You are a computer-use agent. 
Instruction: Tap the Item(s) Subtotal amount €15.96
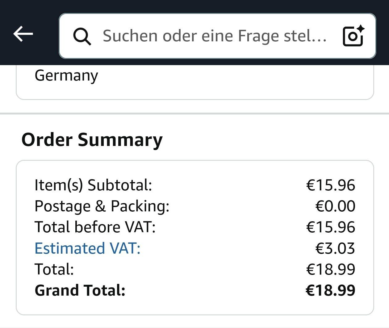[x=330, y=185]
